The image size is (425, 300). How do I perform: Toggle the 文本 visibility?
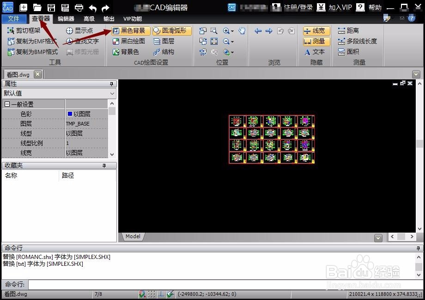[x=315, y=52]
